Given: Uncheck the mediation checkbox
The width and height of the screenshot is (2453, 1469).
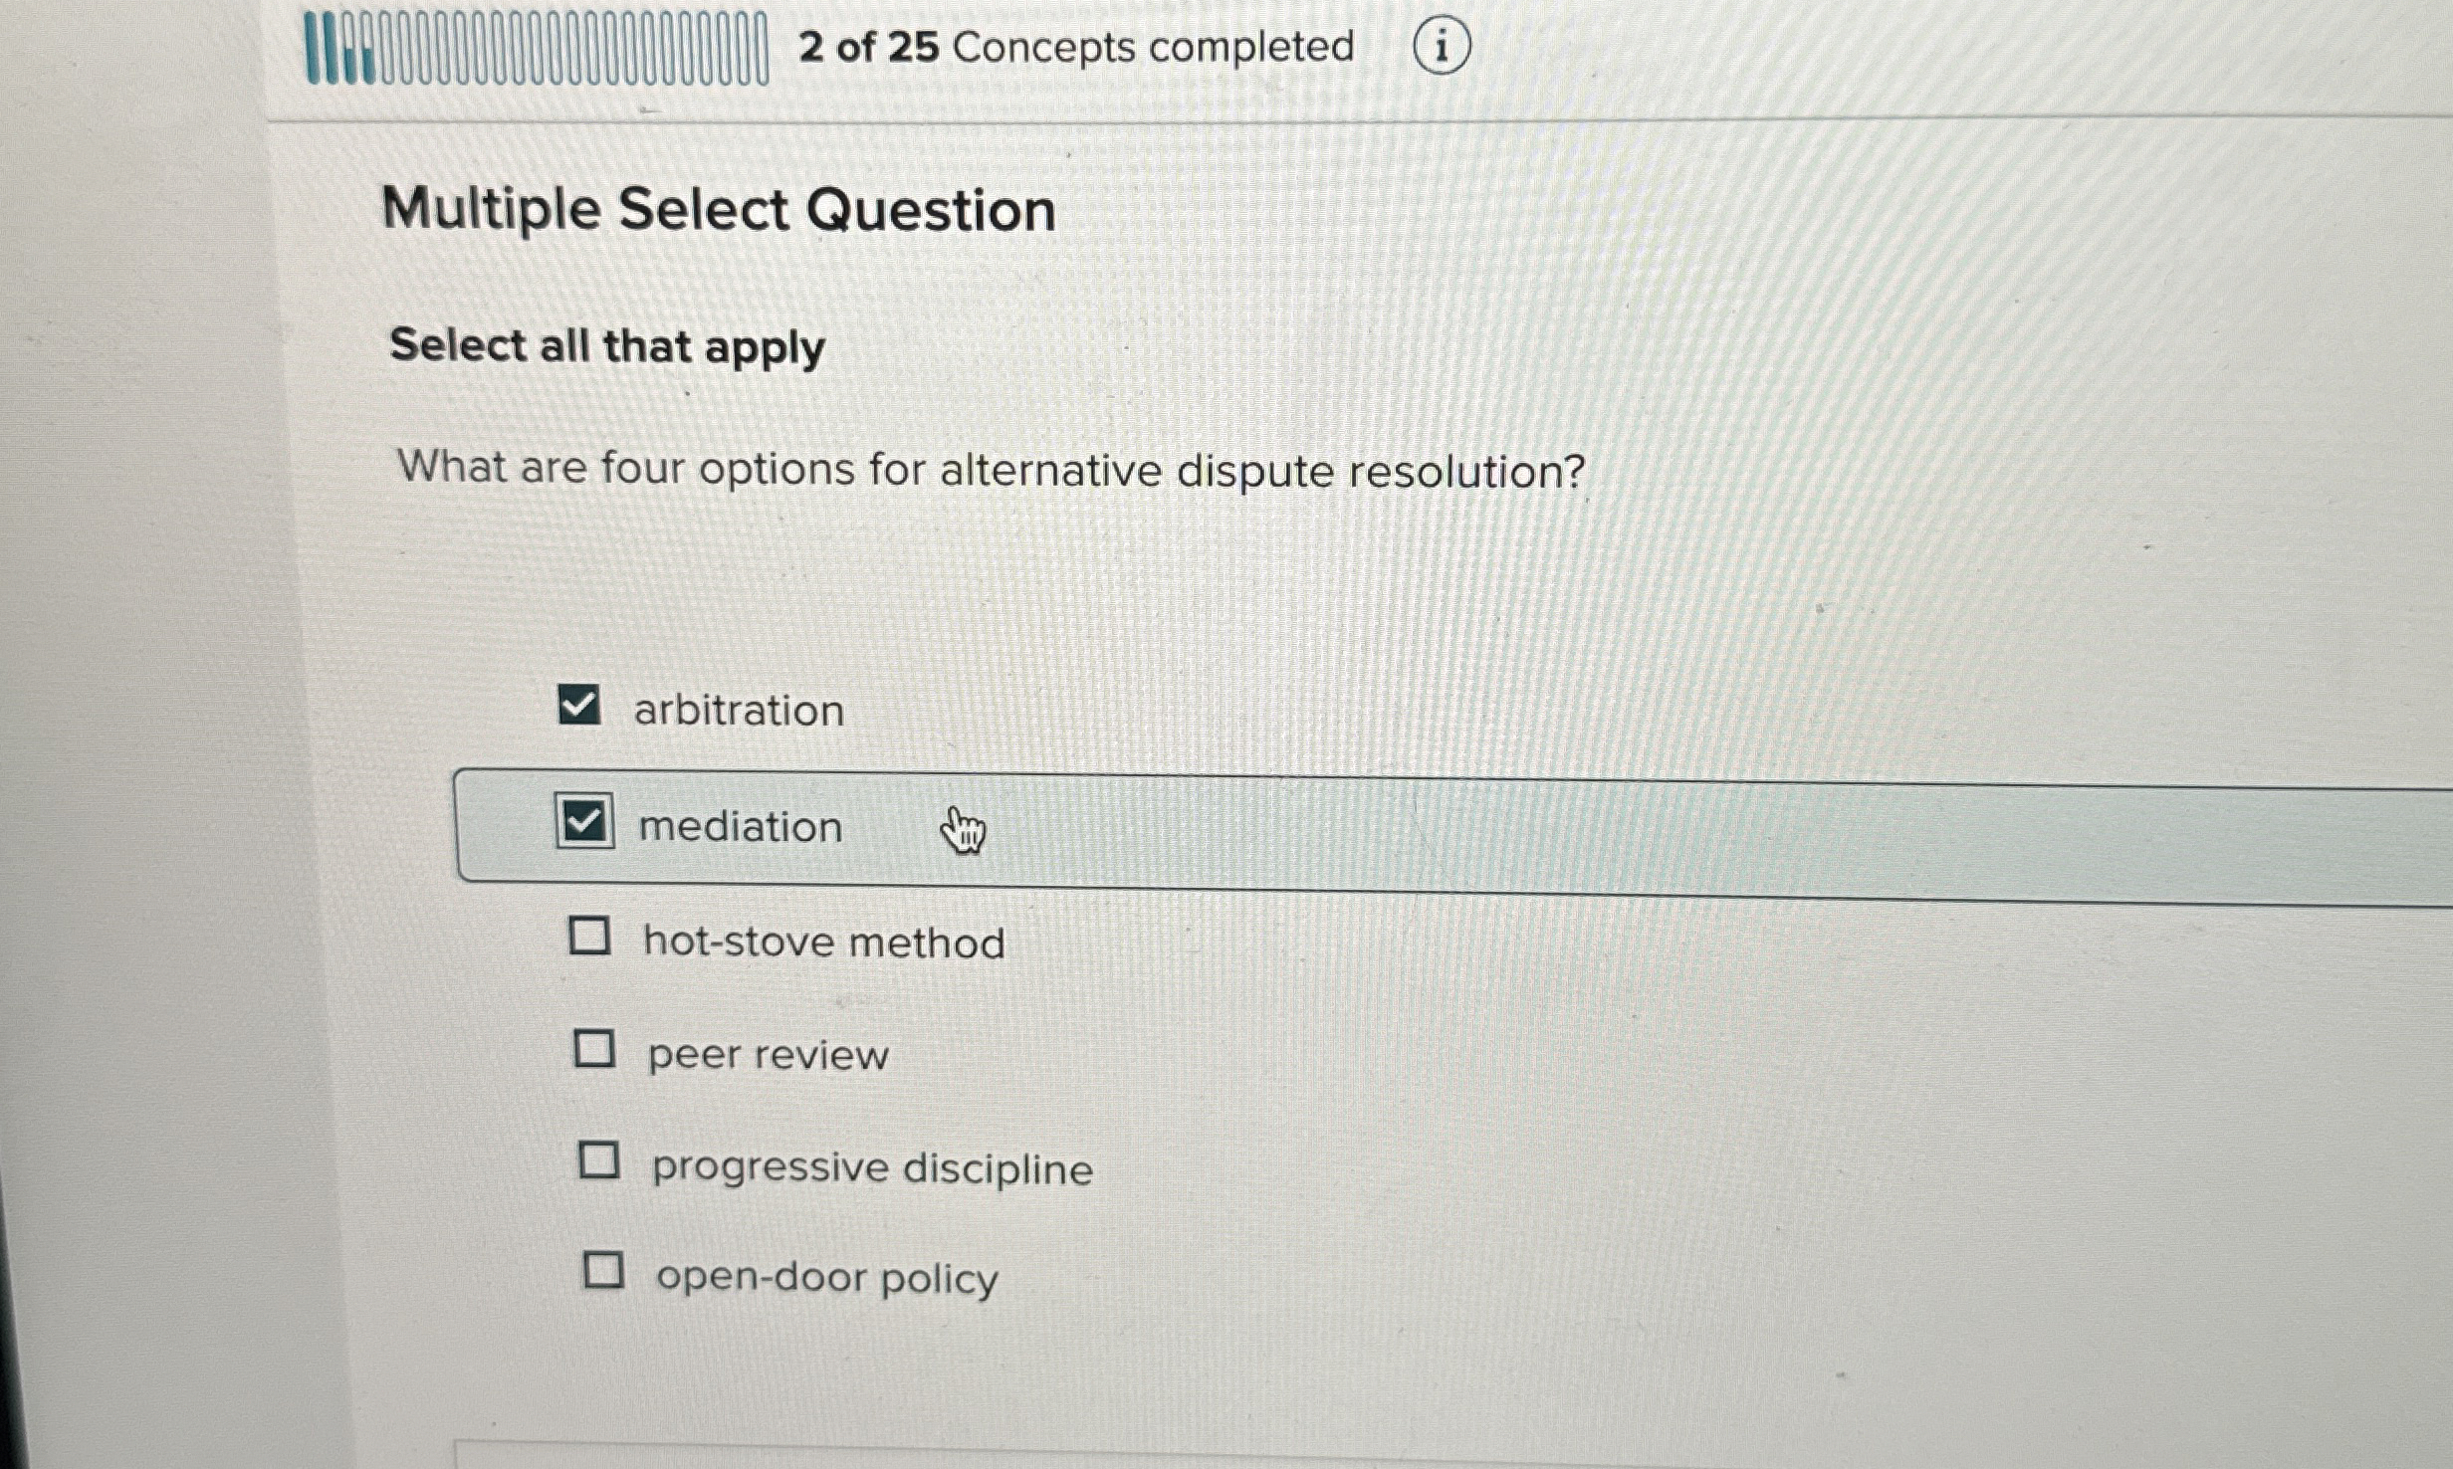Looking at the screenshot, I should click(x=585, y=823).
